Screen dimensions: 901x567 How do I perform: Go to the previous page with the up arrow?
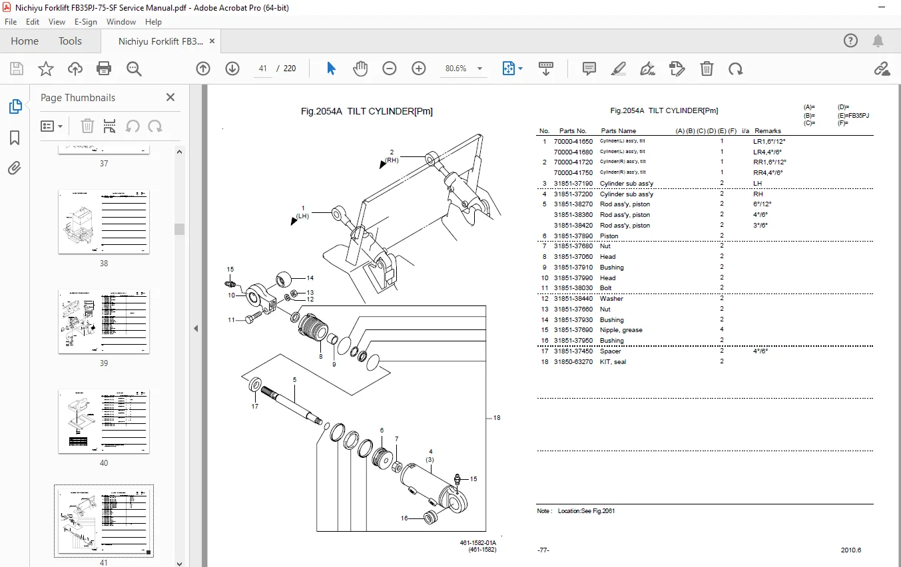pos(203,69)
